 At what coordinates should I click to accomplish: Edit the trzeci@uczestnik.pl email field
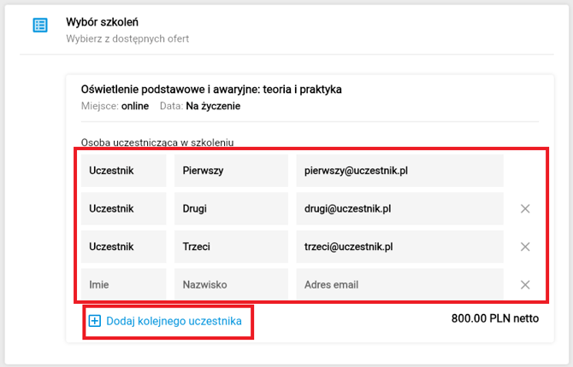(x=399, y=247)
